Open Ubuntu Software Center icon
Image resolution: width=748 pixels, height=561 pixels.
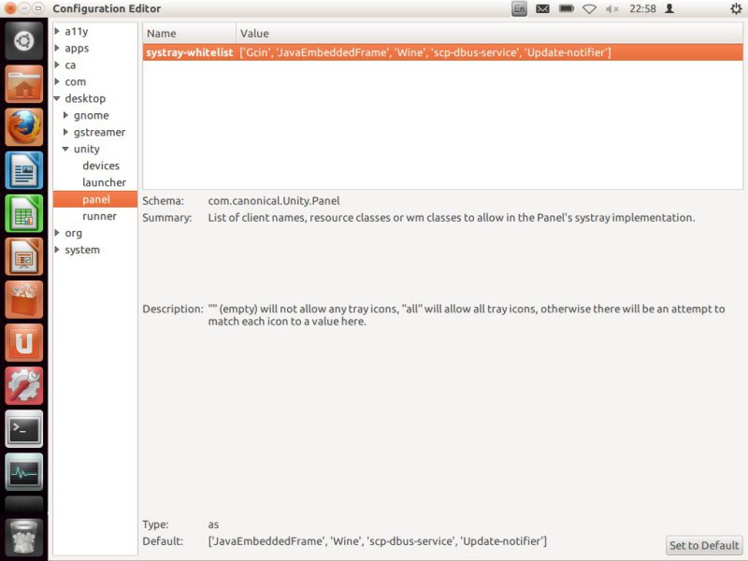click(x=24, y=299)
